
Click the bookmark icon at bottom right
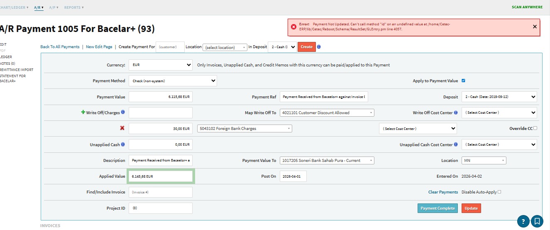tap(537, 221)
